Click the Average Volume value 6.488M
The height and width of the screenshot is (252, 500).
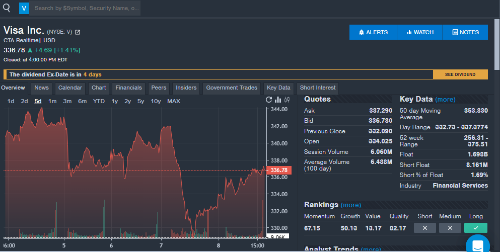click(x=381, y=162)
